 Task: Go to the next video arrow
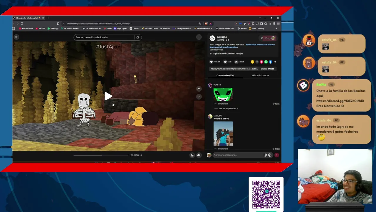click(199, 97)
